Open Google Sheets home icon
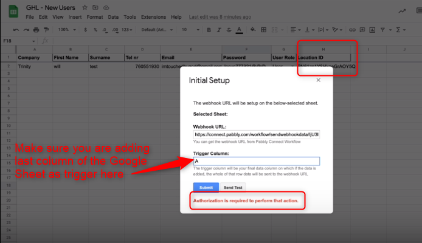This screenshot has width=422, height=243. [13, 12]
